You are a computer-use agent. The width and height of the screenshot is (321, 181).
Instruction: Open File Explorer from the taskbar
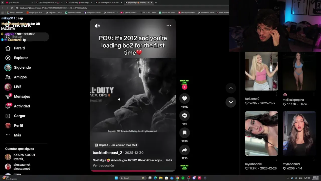(161, 178)
